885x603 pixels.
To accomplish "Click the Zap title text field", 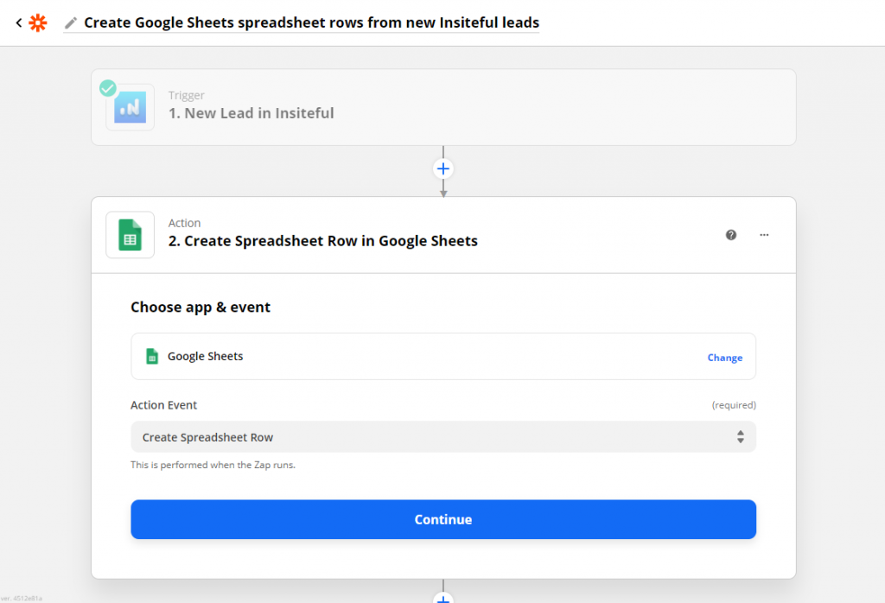I will pos(311,22).
